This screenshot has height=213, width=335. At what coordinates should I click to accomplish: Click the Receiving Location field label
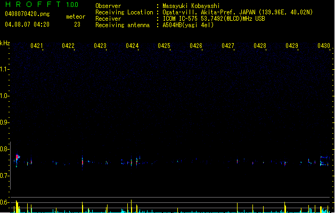tap(124, 12)
